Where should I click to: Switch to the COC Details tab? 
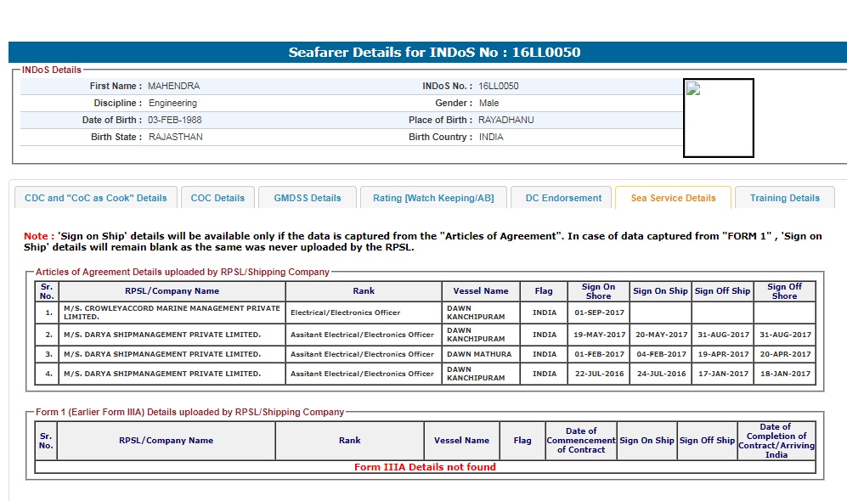point(217,198)
